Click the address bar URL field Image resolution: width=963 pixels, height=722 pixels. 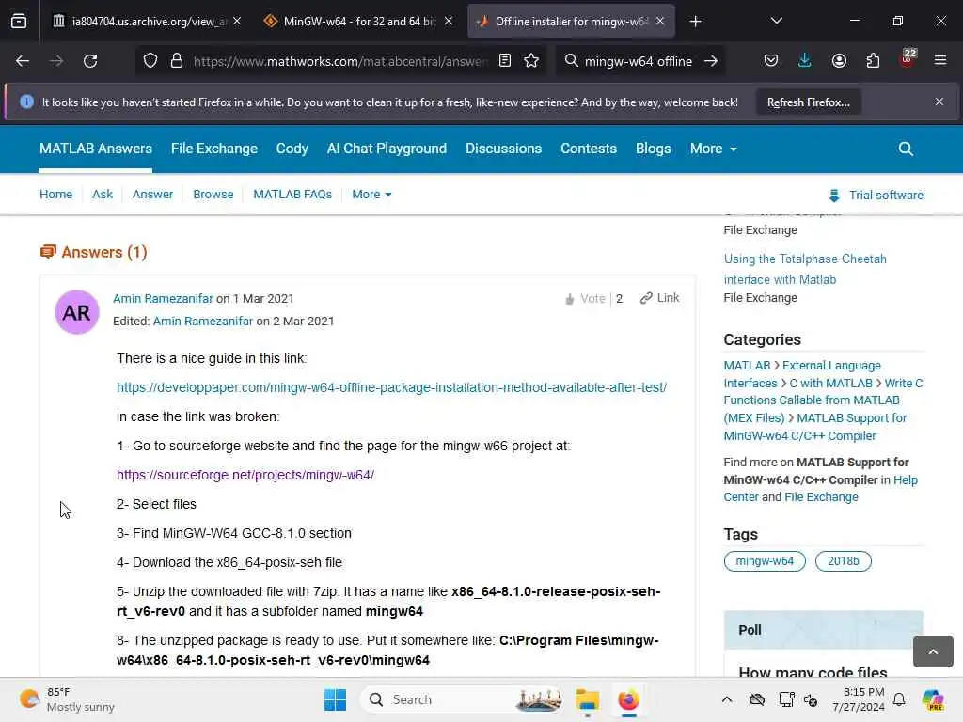pyautogui.click(x=340, y=61)
